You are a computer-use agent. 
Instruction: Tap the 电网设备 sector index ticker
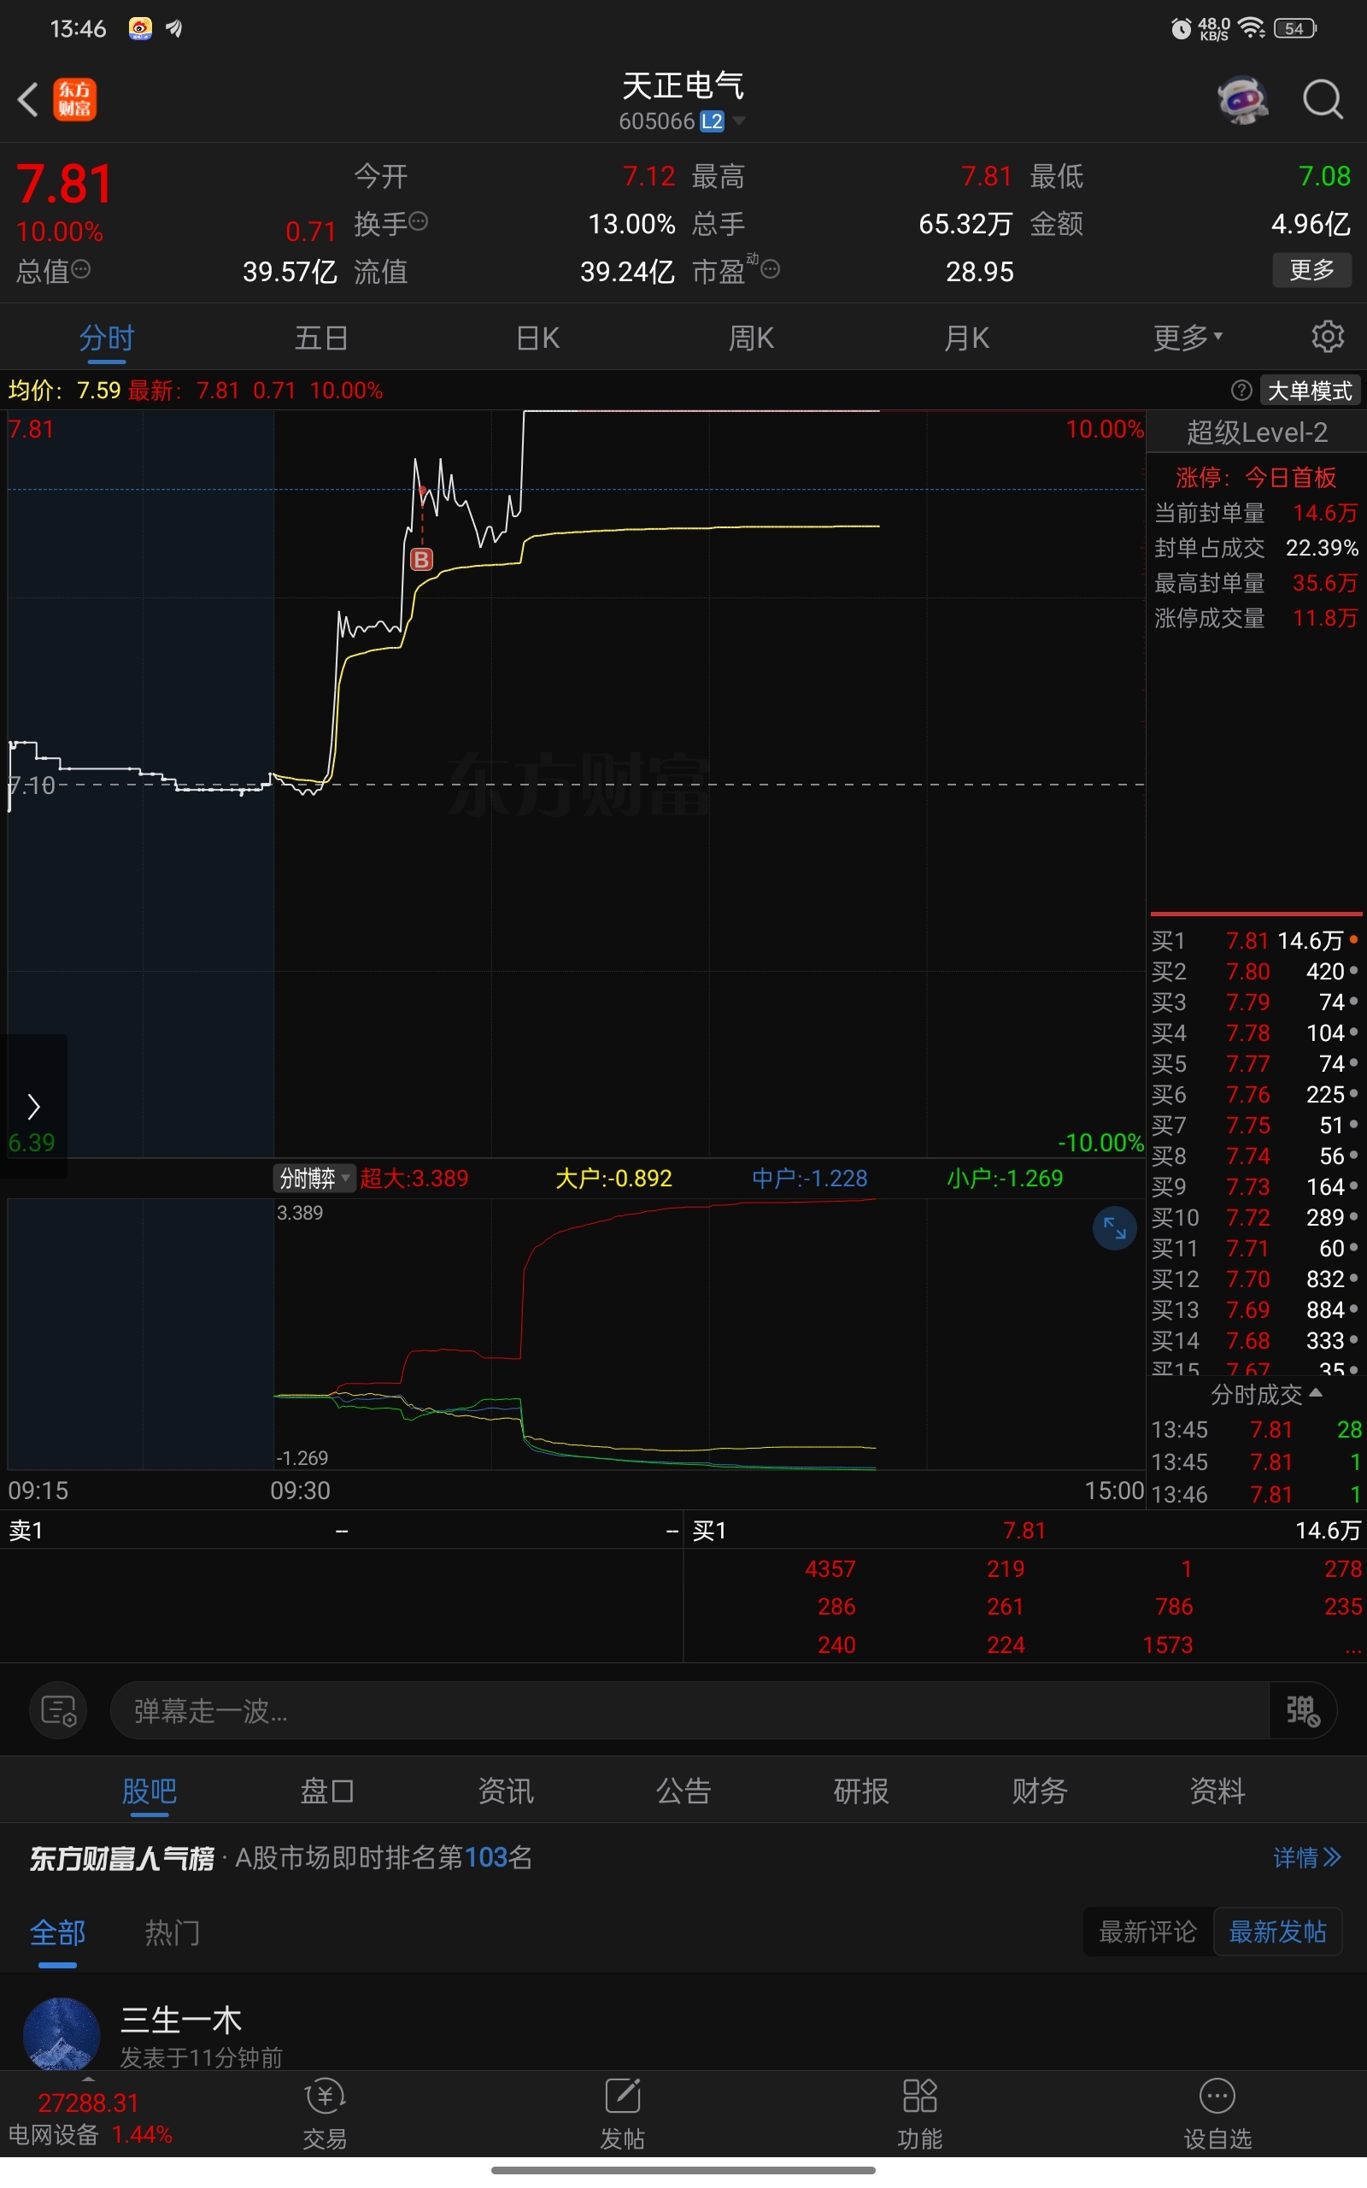coord(91,2119)
